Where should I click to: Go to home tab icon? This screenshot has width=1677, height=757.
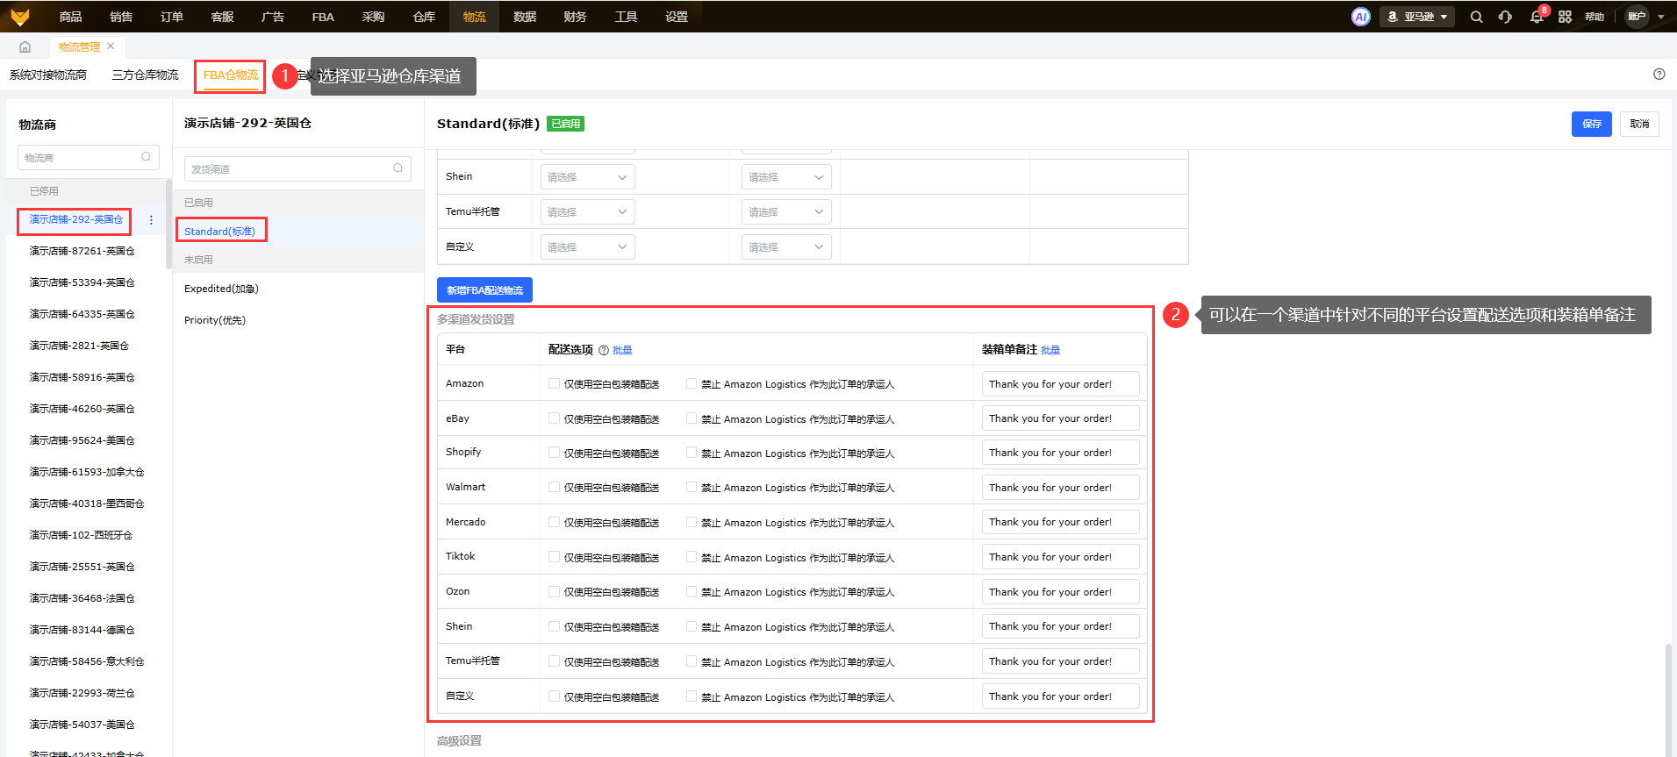point(25,47)
